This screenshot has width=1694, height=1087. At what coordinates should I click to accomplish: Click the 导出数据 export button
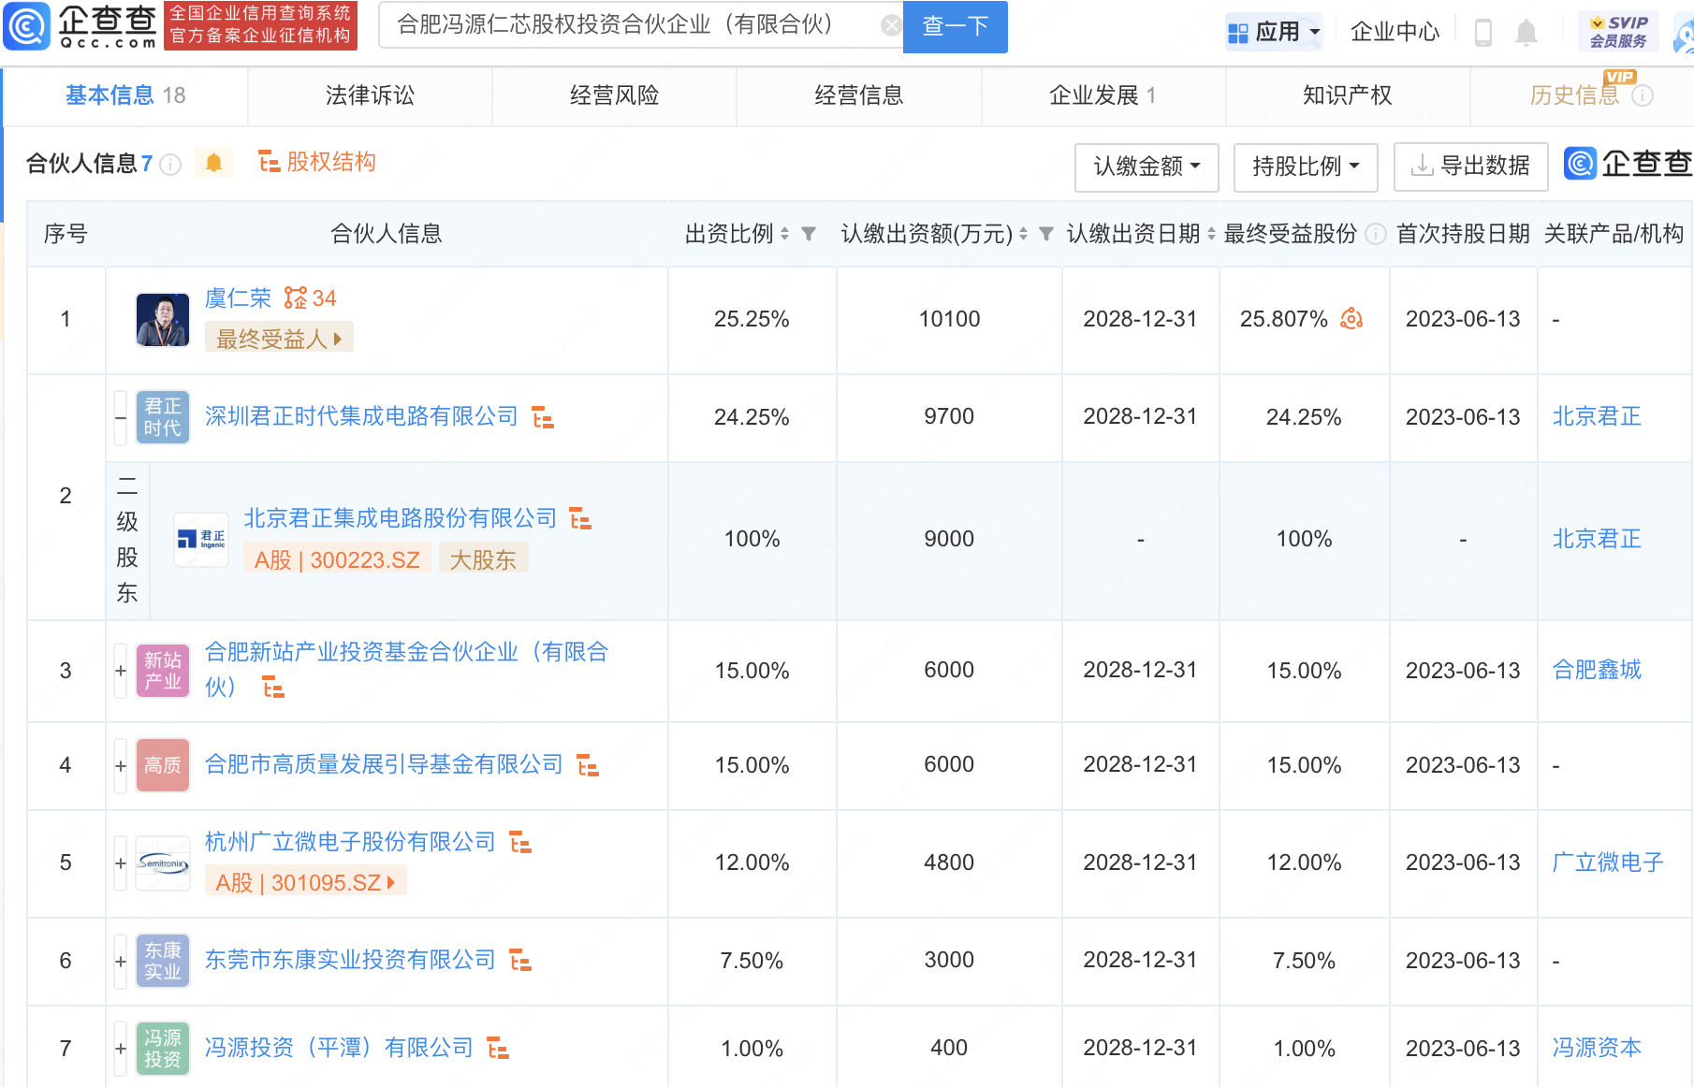[1470, 167]
